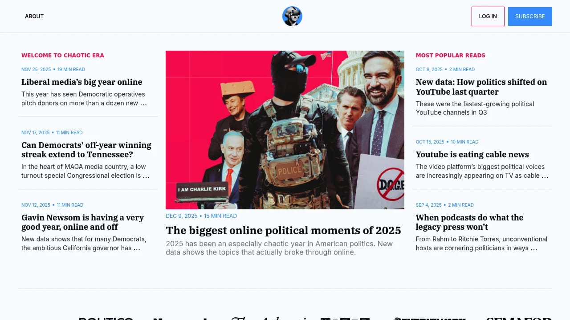Click the YouTube channels Q3 excerpt text

pos(475,108)
